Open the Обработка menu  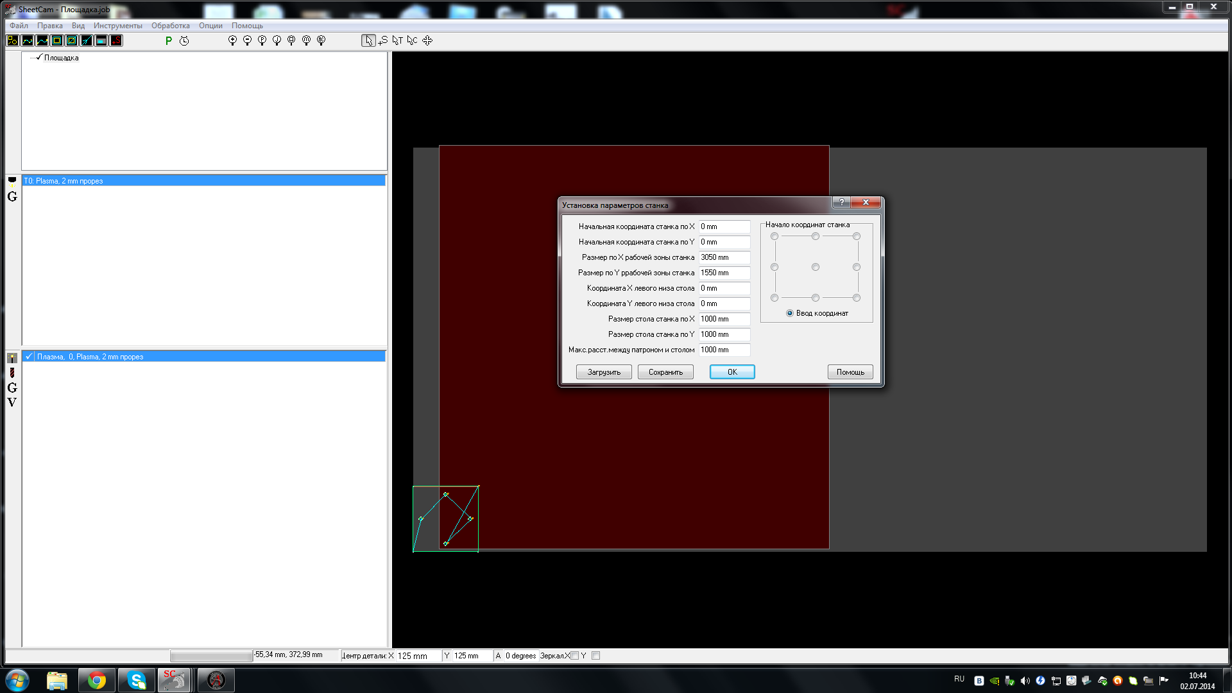(x=170, y=26)
